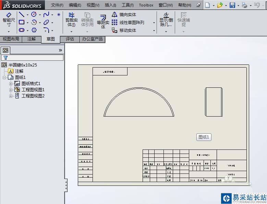Select the Corner Rectangle tool

tap(21, 22)
